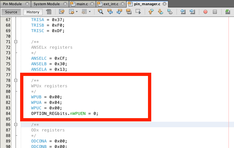Find next occurrence
234x148 pixels.
(119, 12)
